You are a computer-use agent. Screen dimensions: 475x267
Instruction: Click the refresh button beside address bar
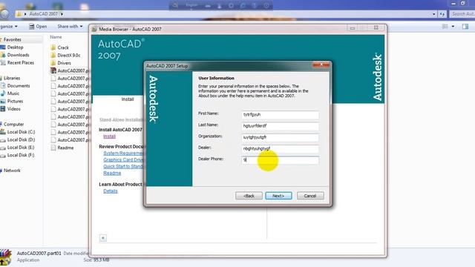click(x=442, y=14)
